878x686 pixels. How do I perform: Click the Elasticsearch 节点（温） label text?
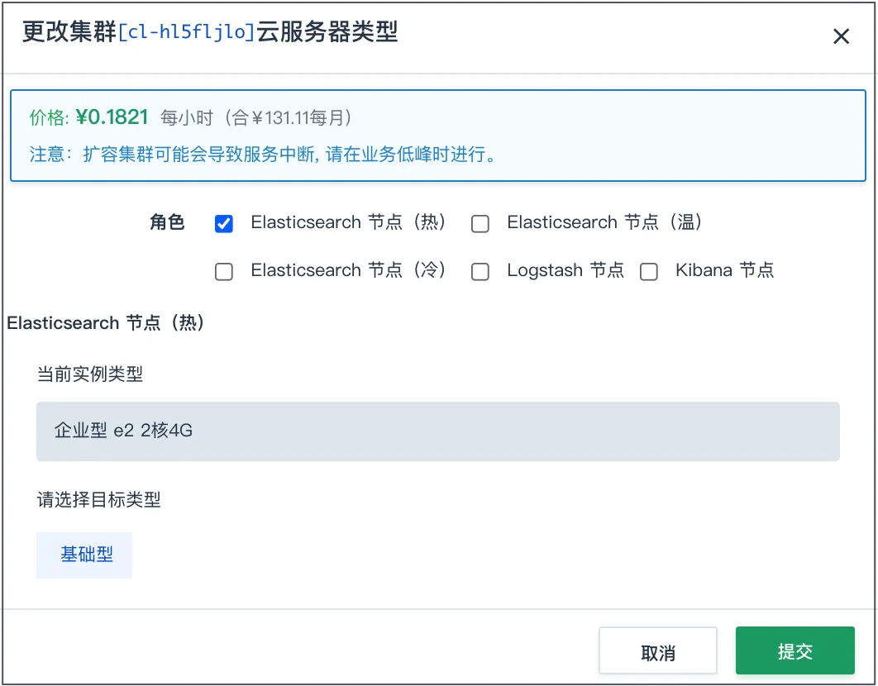coord(604,222)
